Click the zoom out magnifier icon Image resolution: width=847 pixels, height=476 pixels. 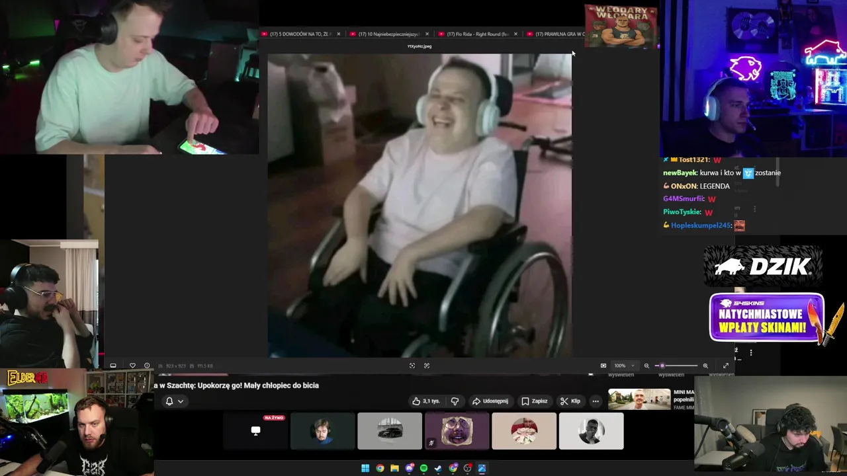[x=646, y=366]
